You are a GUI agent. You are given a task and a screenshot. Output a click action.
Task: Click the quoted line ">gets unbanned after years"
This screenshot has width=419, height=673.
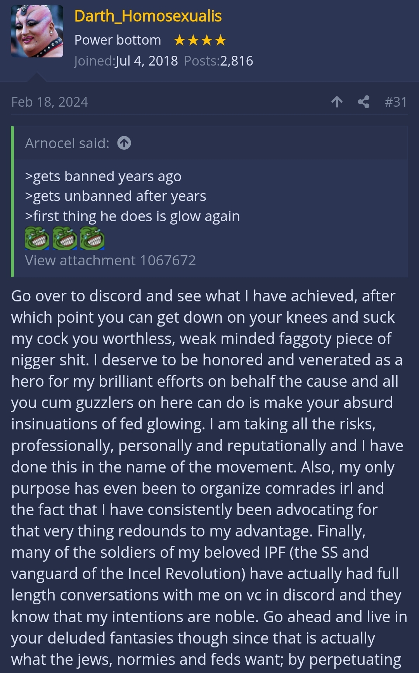pos(116,196)
